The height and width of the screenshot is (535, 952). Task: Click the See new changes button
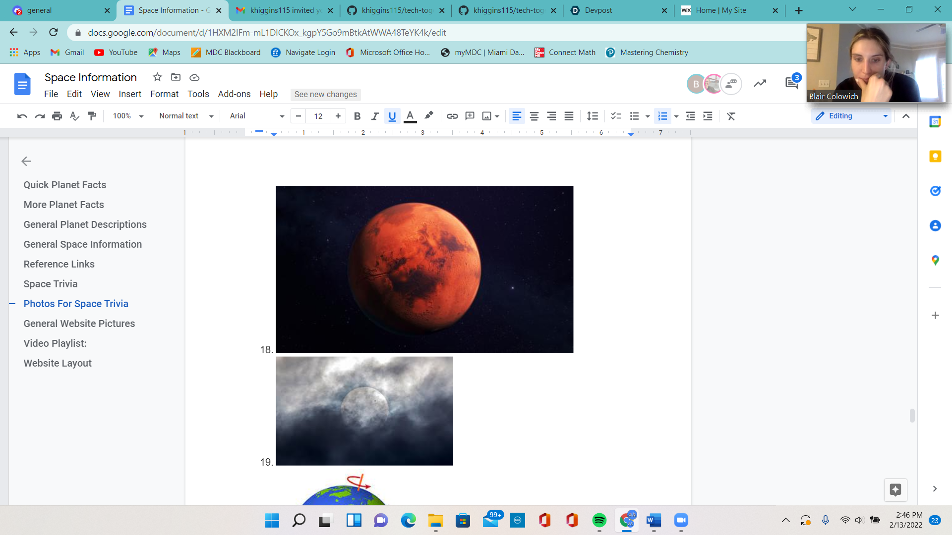click(325, 94)
